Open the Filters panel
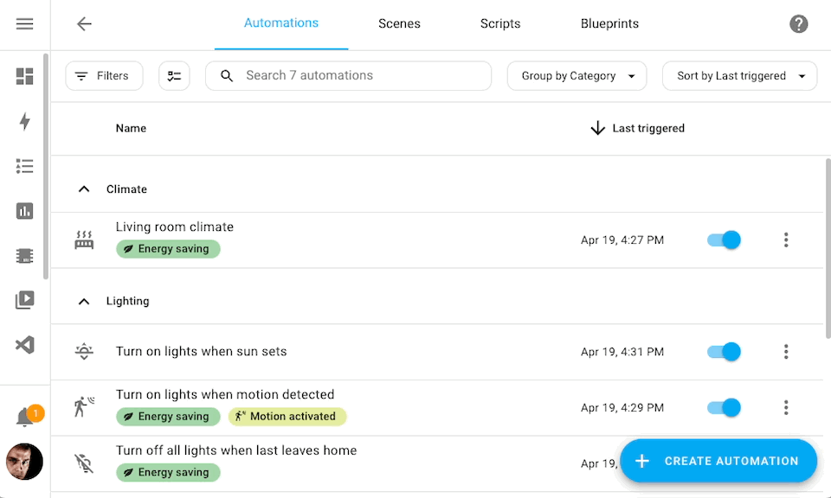 (104, 76)
